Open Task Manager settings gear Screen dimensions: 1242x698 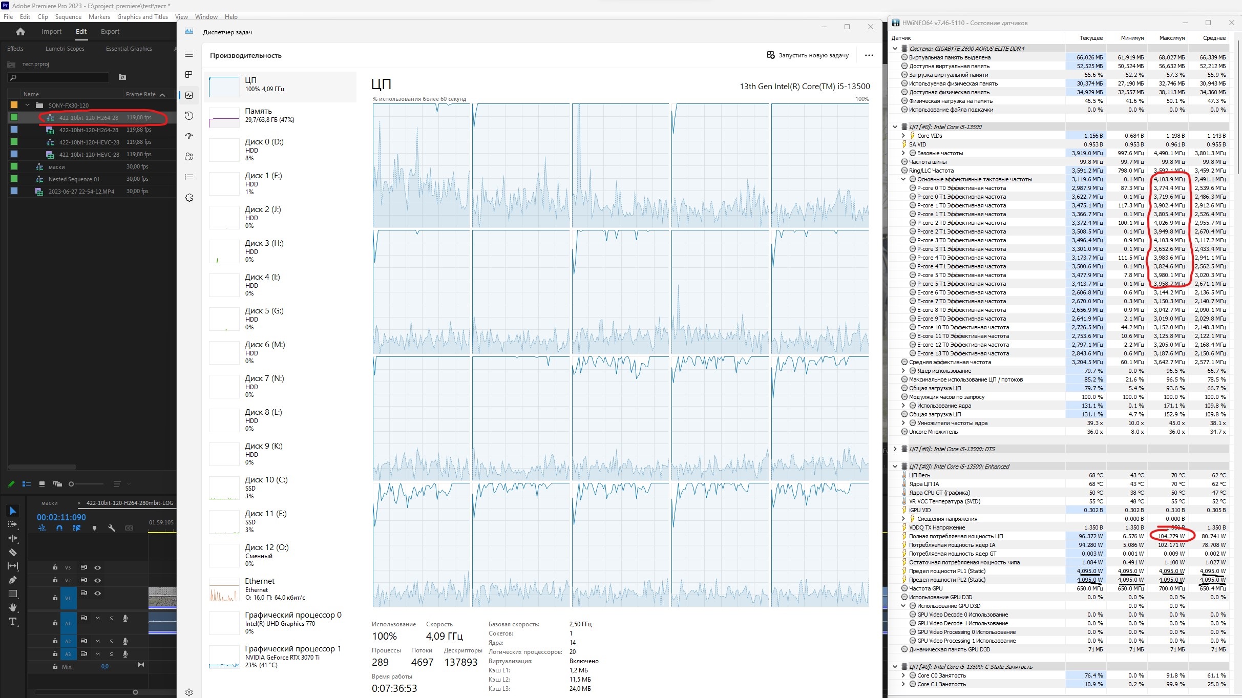click(189, 692)
